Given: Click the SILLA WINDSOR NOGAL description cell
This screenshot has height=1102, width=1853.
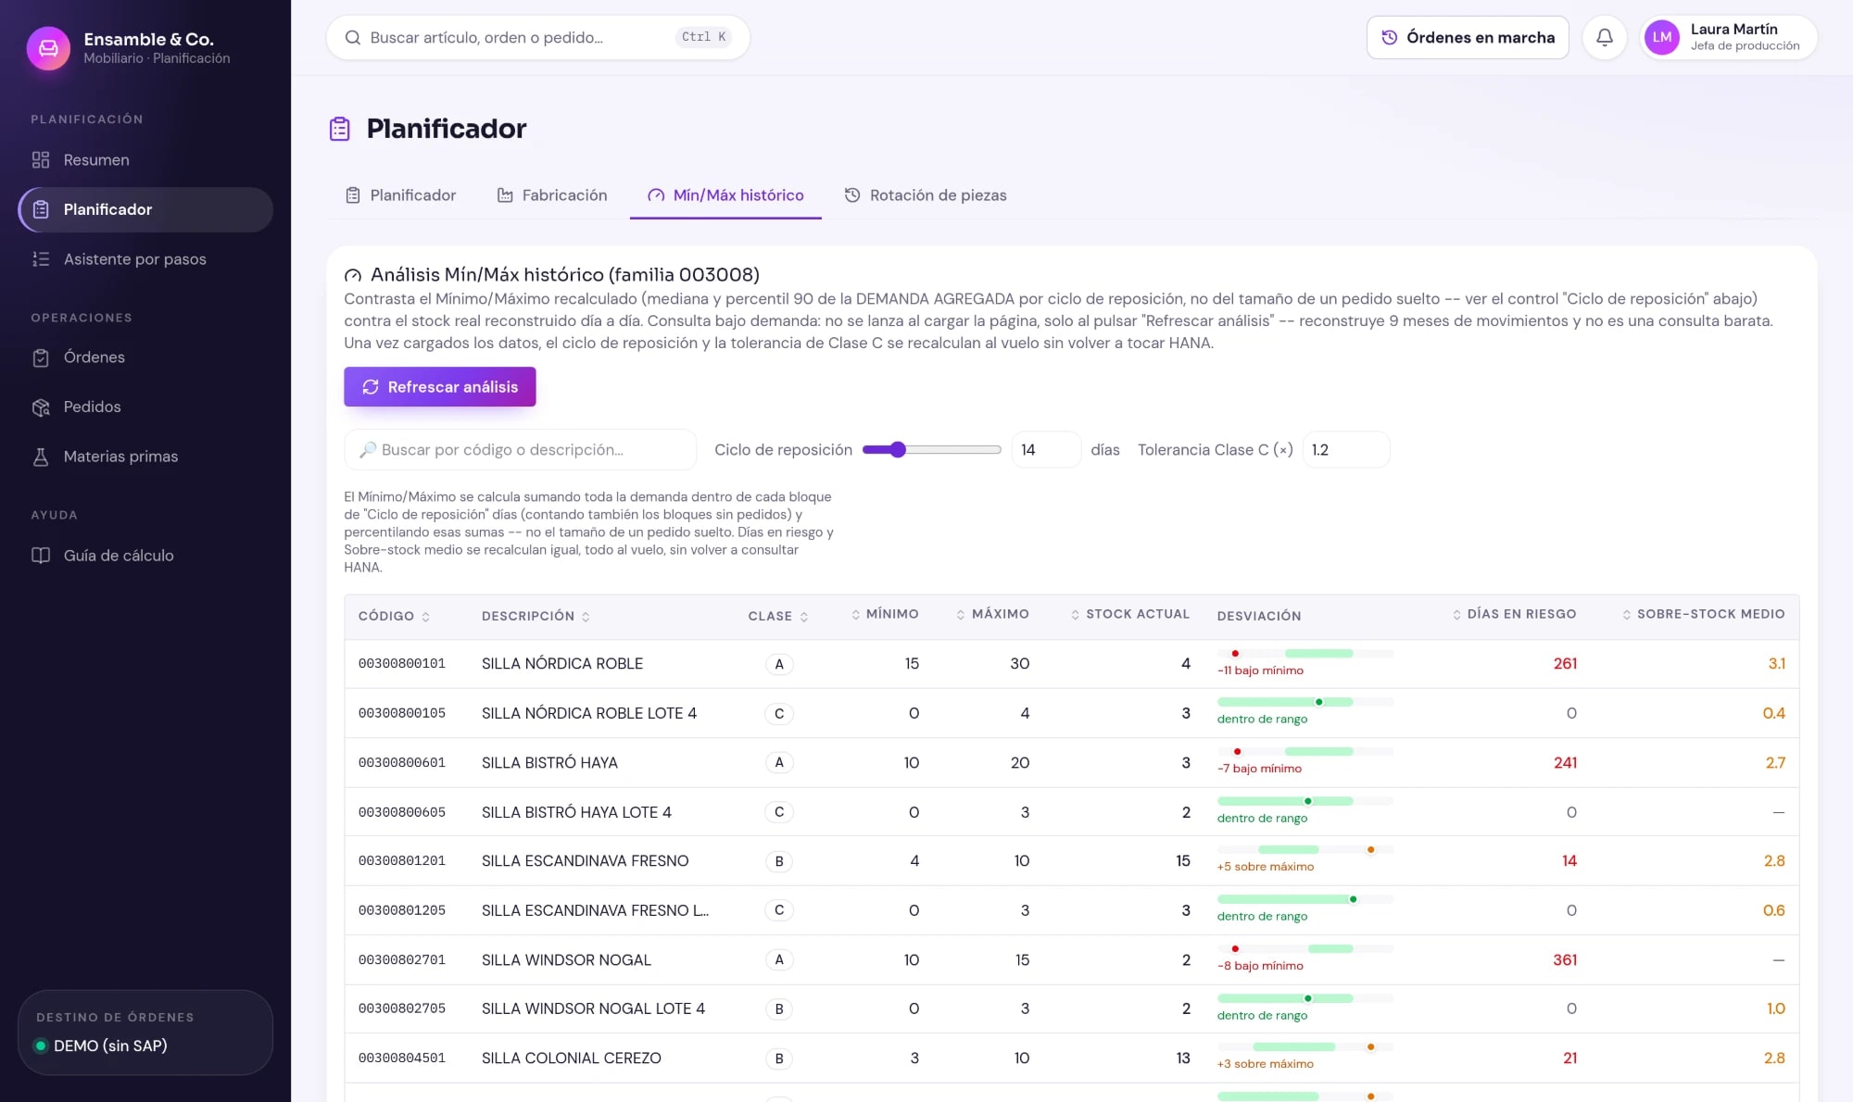Looking at the screenshot, I should 566,960.
